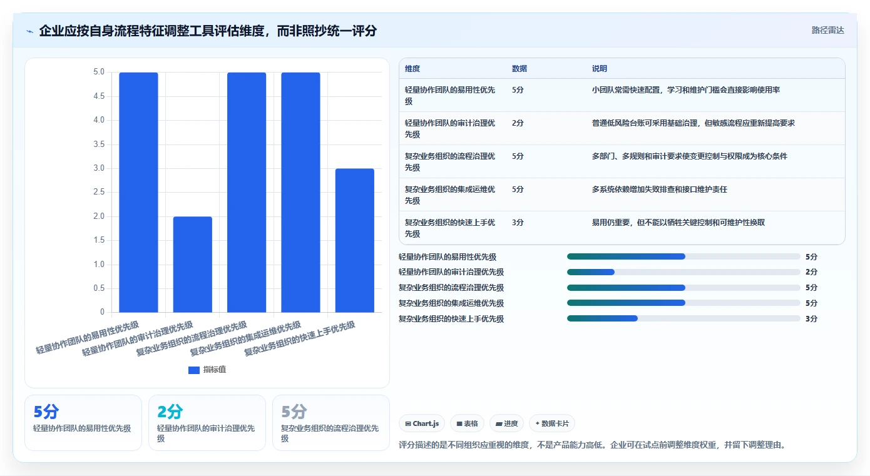Select table row 轻量协作团队的易用性优先级

(x=622, y=95)
